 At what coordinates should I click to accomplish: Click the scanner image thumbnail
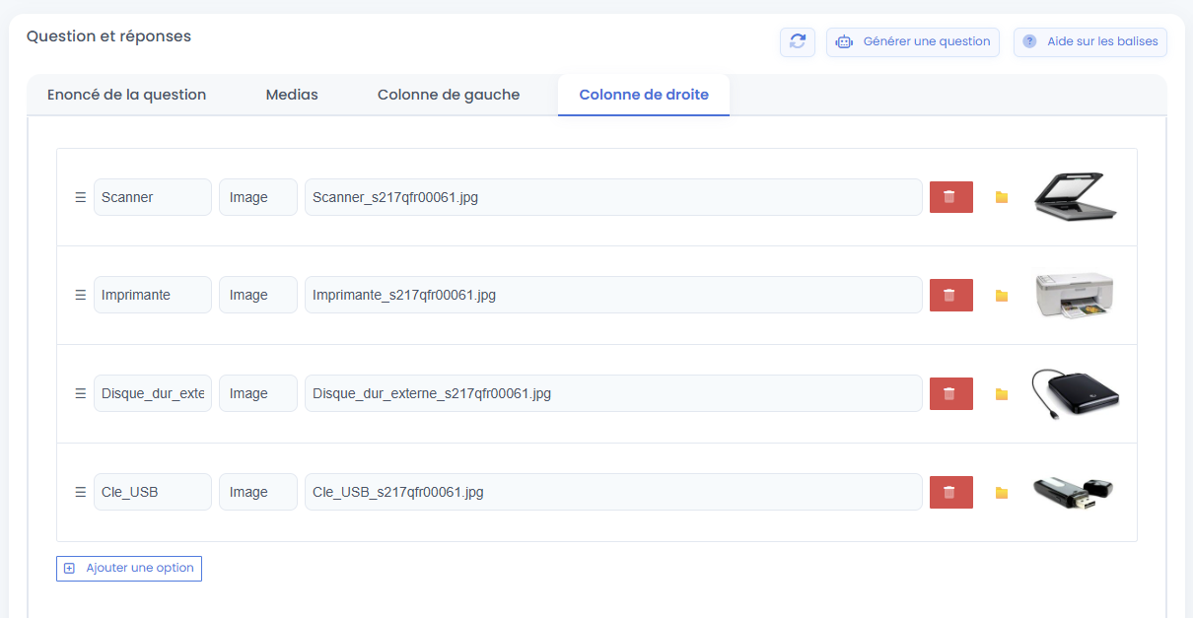pyautogui.click(x=1075, y=196)
